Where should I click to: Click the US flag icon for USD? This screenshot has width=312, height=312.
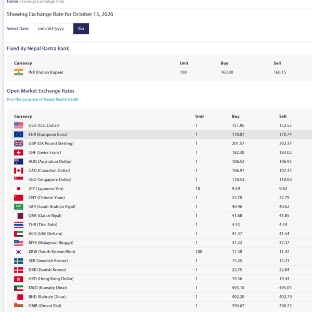coord(19,125)
